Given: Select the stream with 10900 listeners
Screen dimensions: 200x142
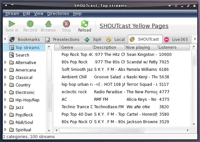Looking at the screenshot, I should click(x=122, y=54).
